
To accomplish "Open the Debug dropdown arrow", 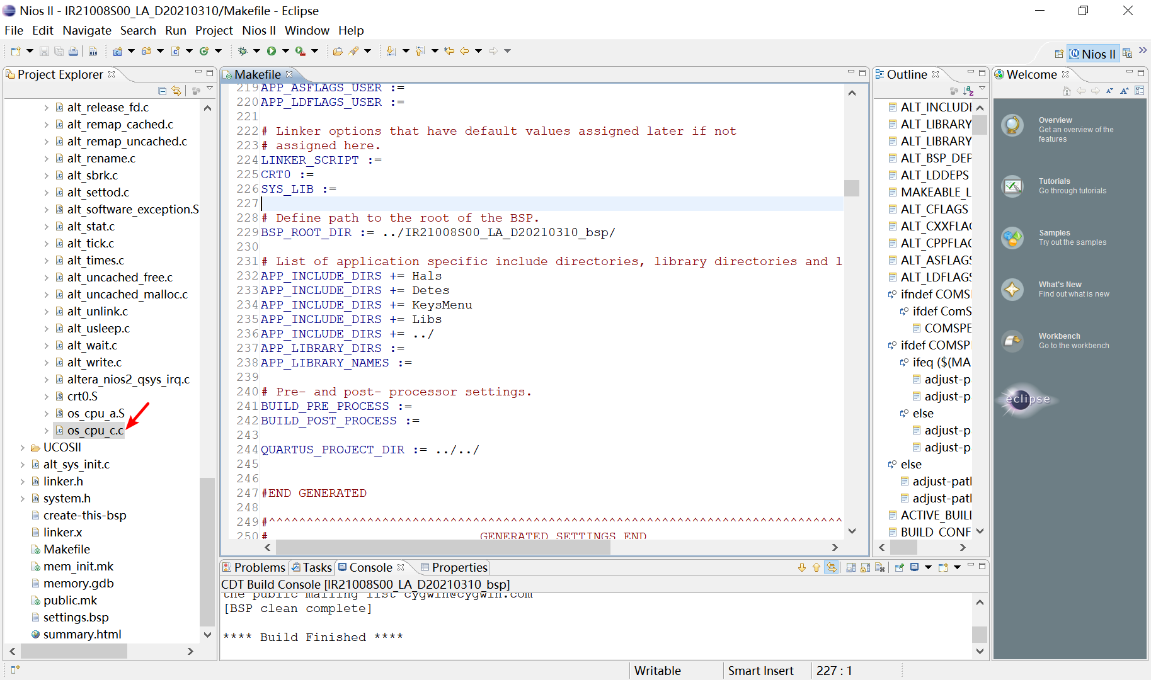I will [x=256, y=51].
